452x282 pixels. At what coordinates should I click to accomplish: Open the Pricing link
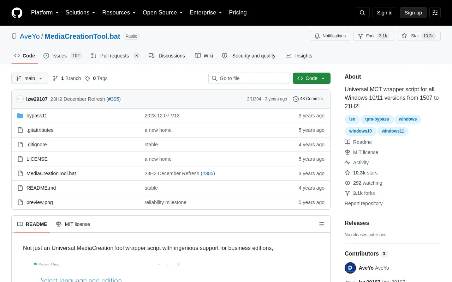coord(238,13)
